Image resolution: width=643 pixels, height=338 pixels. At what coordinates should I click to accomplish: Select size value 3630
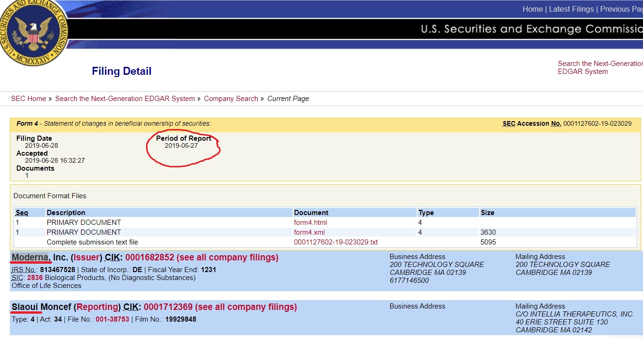tap(488, 232)
